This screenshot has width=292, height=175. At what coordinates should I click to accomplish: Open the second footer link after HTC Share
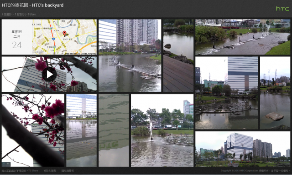[50, 170]
